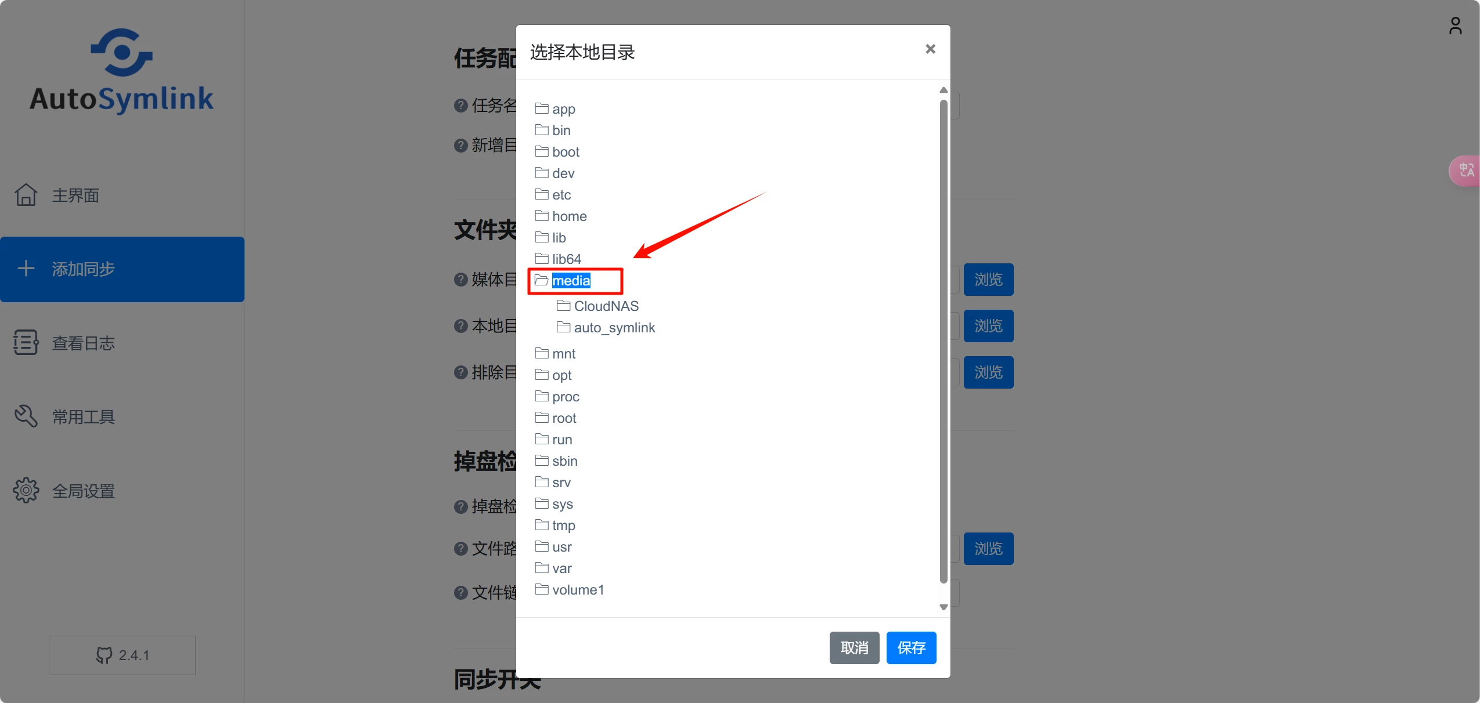Click the user profile icon
Screen dimensions: 1480x703
point(1455,26)
